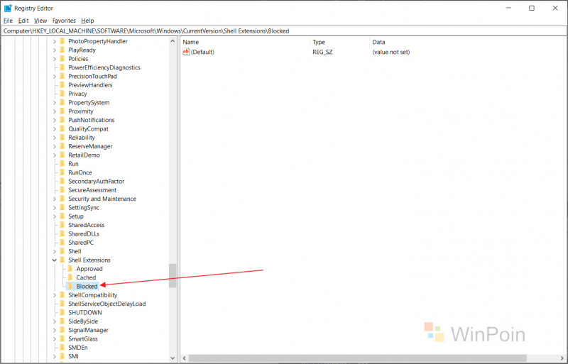Screen dimensions: 568x364
Task: Open the Favorites menu
Action: (x=64, y=21)
